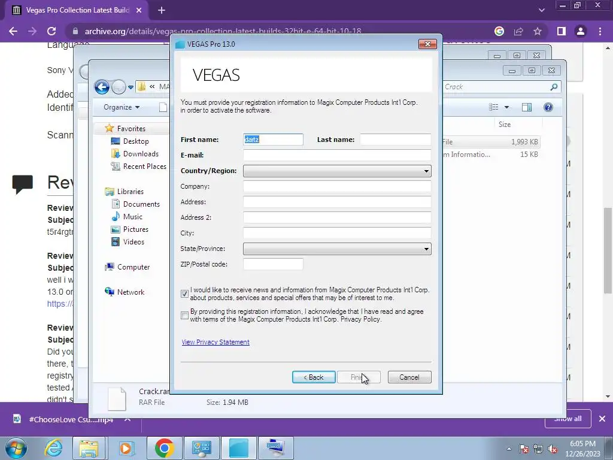
Task: Close the Chrome downloads bar
Action: pos(602,419)
